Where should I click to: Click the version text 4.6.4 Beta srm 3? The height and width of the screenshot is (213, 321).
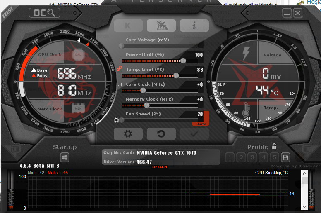point(40,166)
